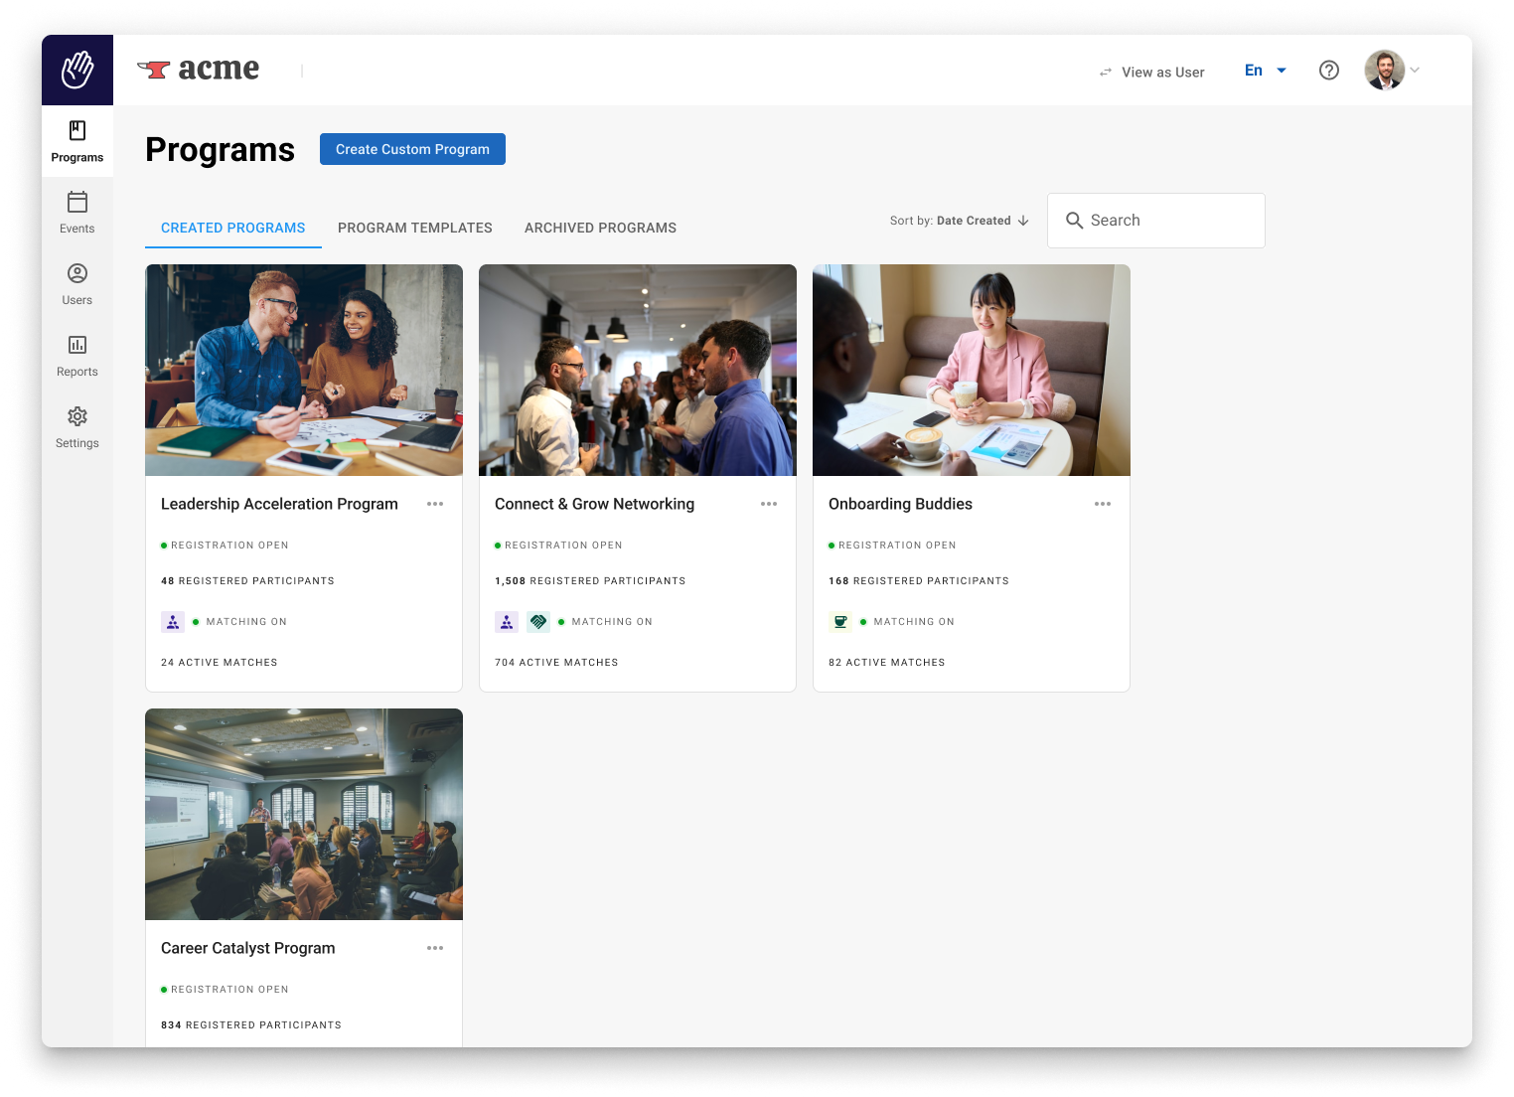Click group icon on Leadership Acceleration Program card
This screenshot has height=1097, width=1514.
coord(173,622)
